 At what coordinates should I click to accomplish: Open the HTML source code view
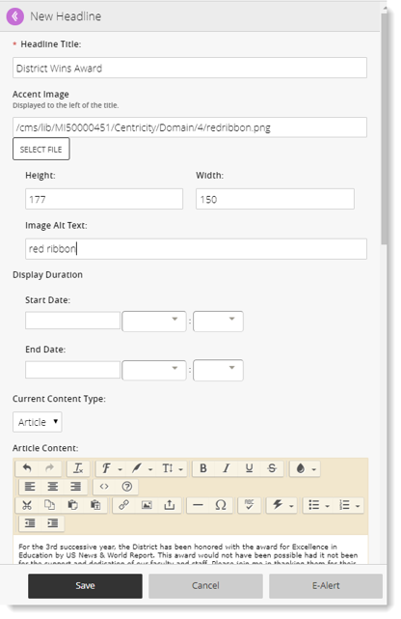(x=104, y=487)
